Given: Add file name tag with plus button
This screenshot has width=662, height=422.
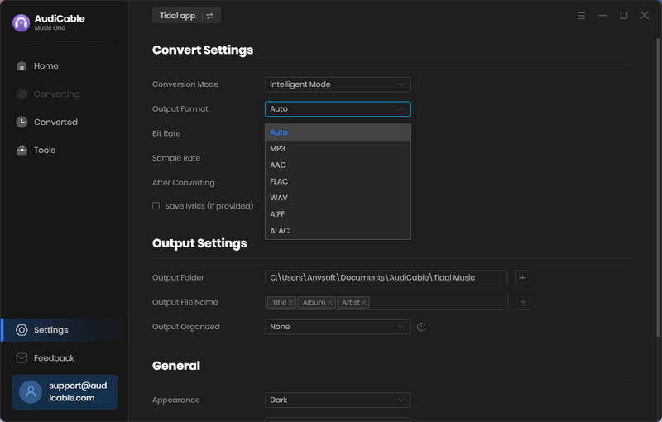Looking at the screenshot, I should (x=523, y=302).
